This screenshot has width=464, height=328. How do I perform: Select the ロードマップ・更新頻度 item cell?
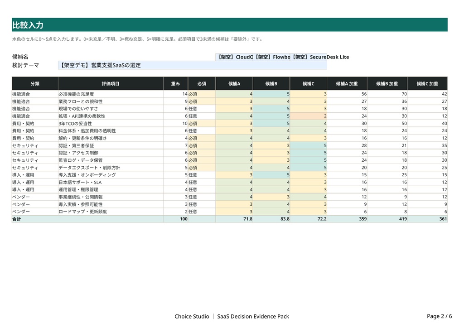111,212
